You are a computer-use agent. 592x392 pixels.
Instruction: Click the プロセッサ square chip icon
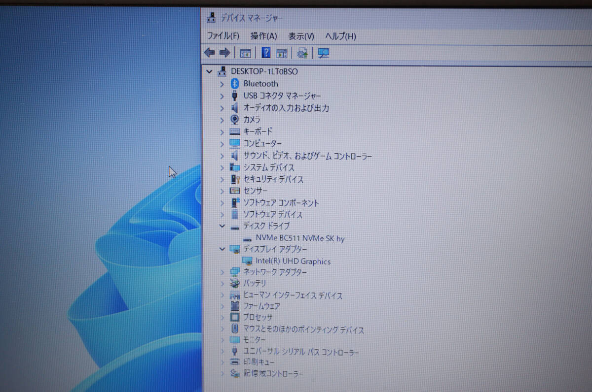tap(235, 318)
